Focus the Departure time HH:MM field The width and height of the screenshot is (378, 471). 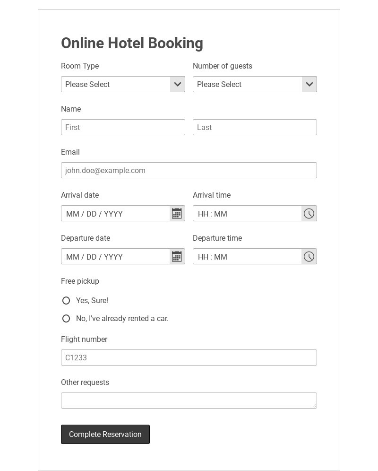(x=247, y=257)
